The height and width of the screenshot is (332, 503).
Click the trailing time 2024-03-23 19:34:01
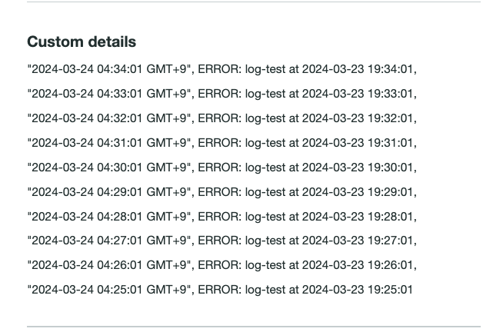pos(358,69)
